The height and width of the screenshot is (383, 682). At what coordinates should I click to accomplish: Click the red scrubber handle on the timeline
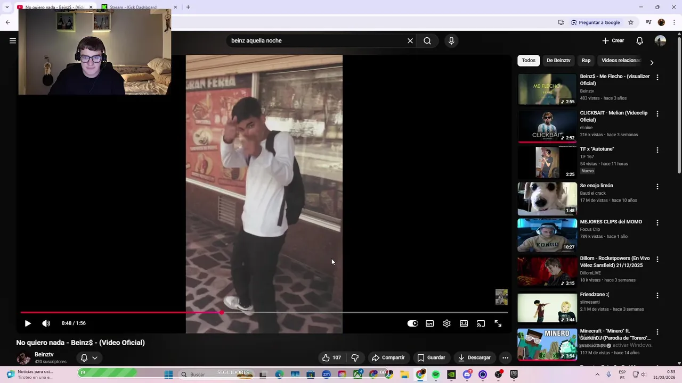tap(221, 312)
